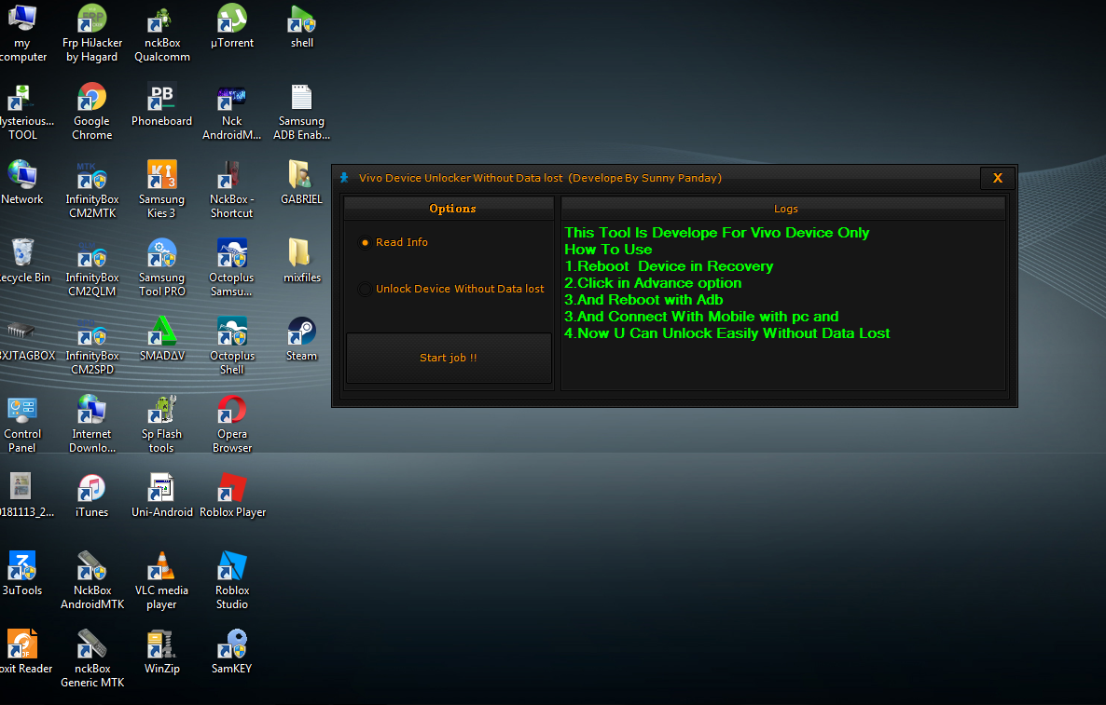Click log line 'And Connect With Mobile with pc'
This screenshot has height=705, width=1106.
tap(702, 317)
